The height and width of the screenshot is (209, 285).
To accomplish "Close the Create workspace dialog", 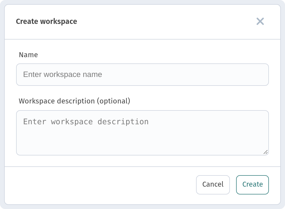I will (x=260, y=21).
